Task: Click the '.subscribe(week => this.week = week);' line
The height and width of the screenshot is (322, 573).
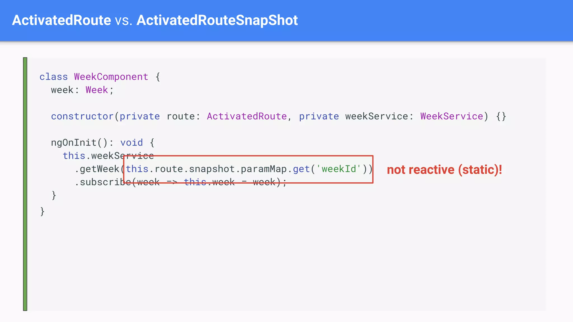Action: [x=181, y=182]
